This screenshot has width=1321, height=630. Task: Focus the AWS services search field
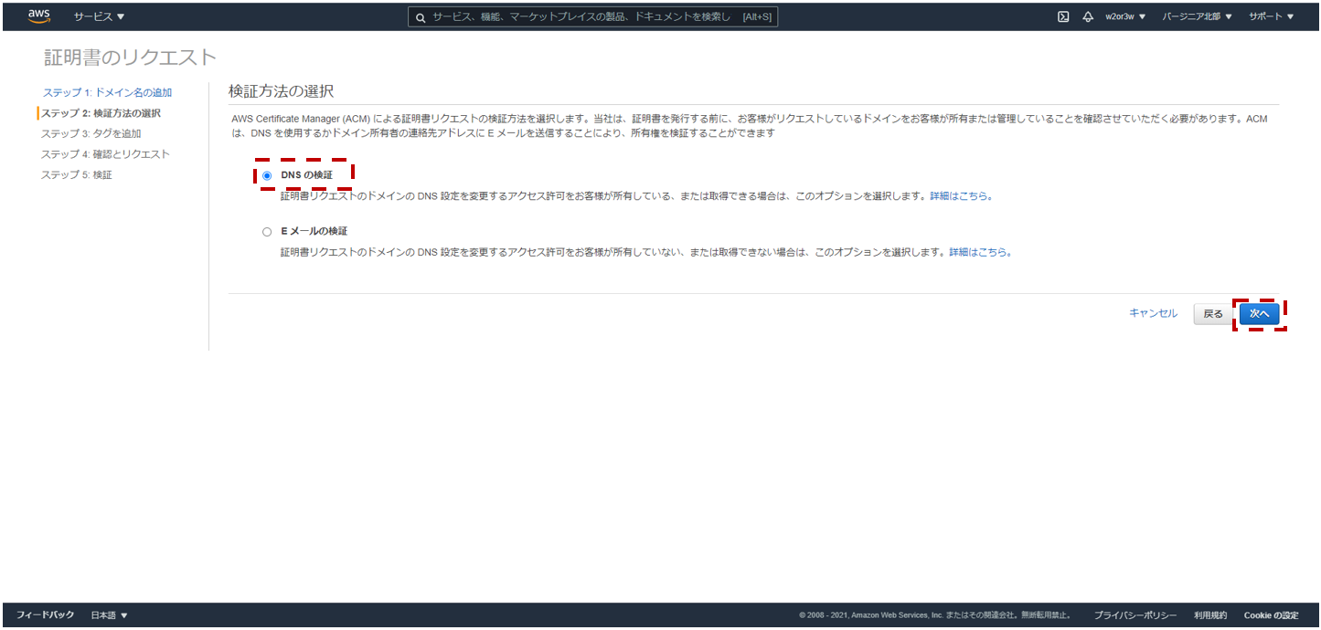click(592, 17)
